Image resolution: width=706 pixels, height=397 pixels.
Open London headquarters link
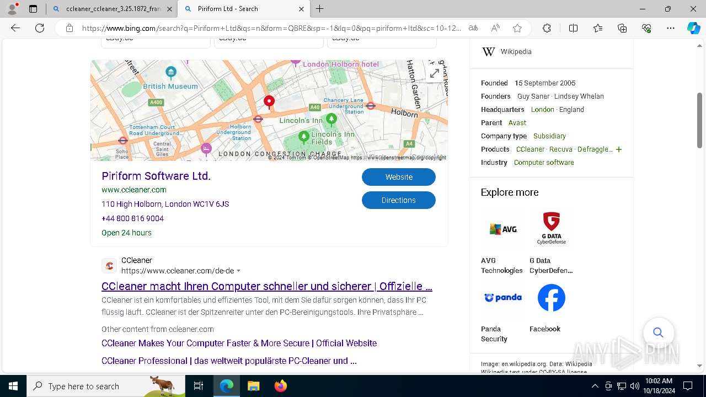click(542, 109)
